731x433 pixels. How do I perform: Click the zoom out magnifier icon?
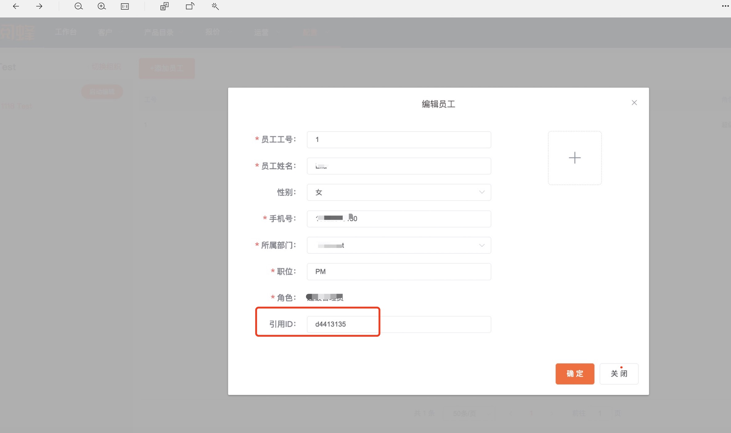(x=79, y=6)
